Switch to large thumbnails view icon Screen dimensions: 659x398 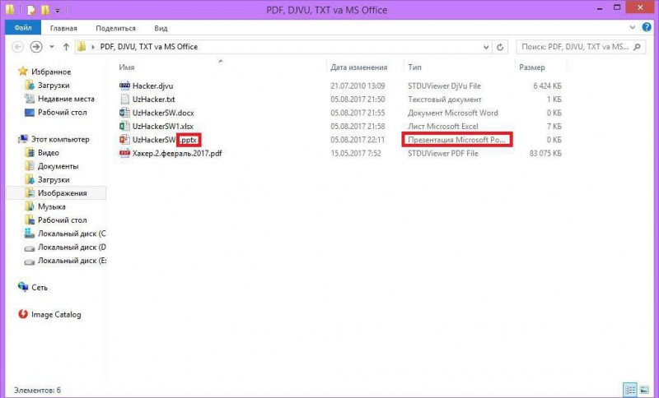[643, 390]
